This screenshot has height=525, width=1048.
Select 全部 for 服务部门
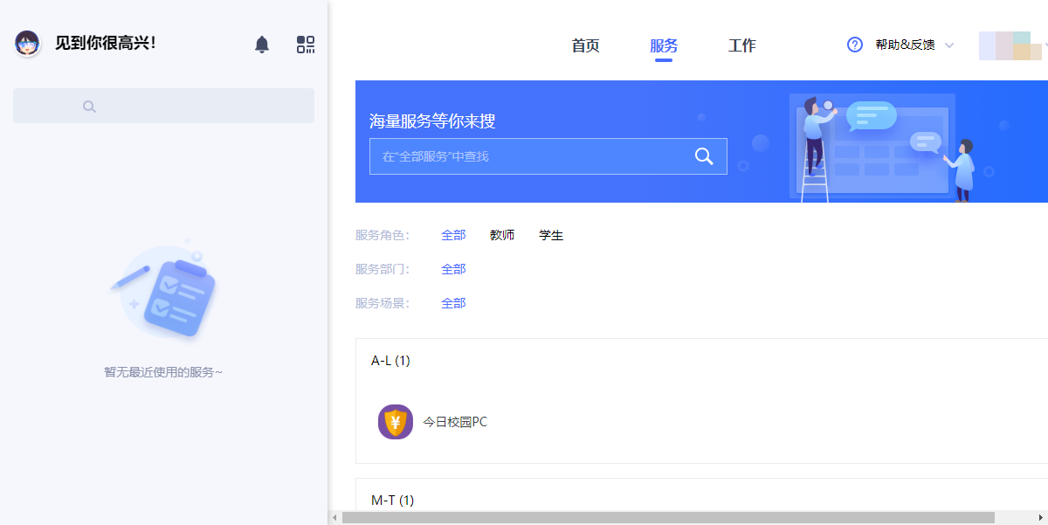click(x=453, y=269)
